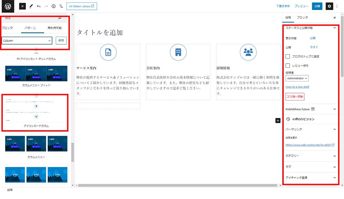The image size is (344, 199).
Task: Enable ブログのトップに固定 checkbox
Action: pos(288,56)
